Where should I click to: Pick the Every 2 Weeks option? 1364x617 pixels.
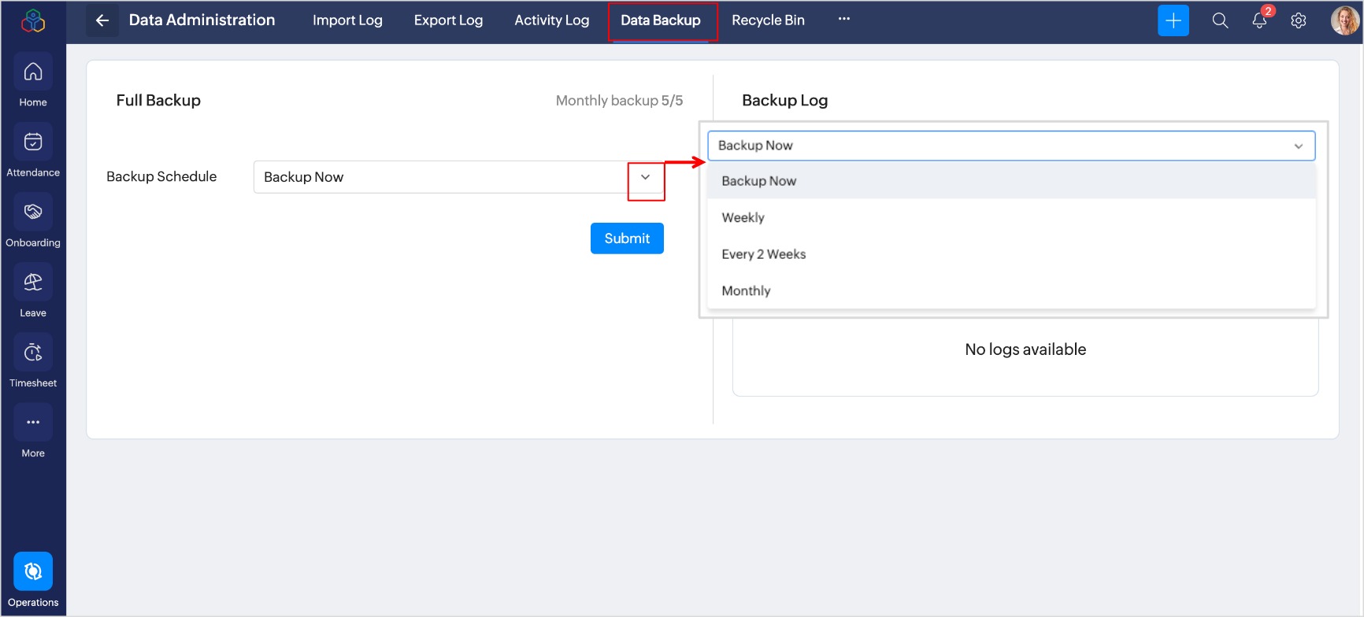763,254
